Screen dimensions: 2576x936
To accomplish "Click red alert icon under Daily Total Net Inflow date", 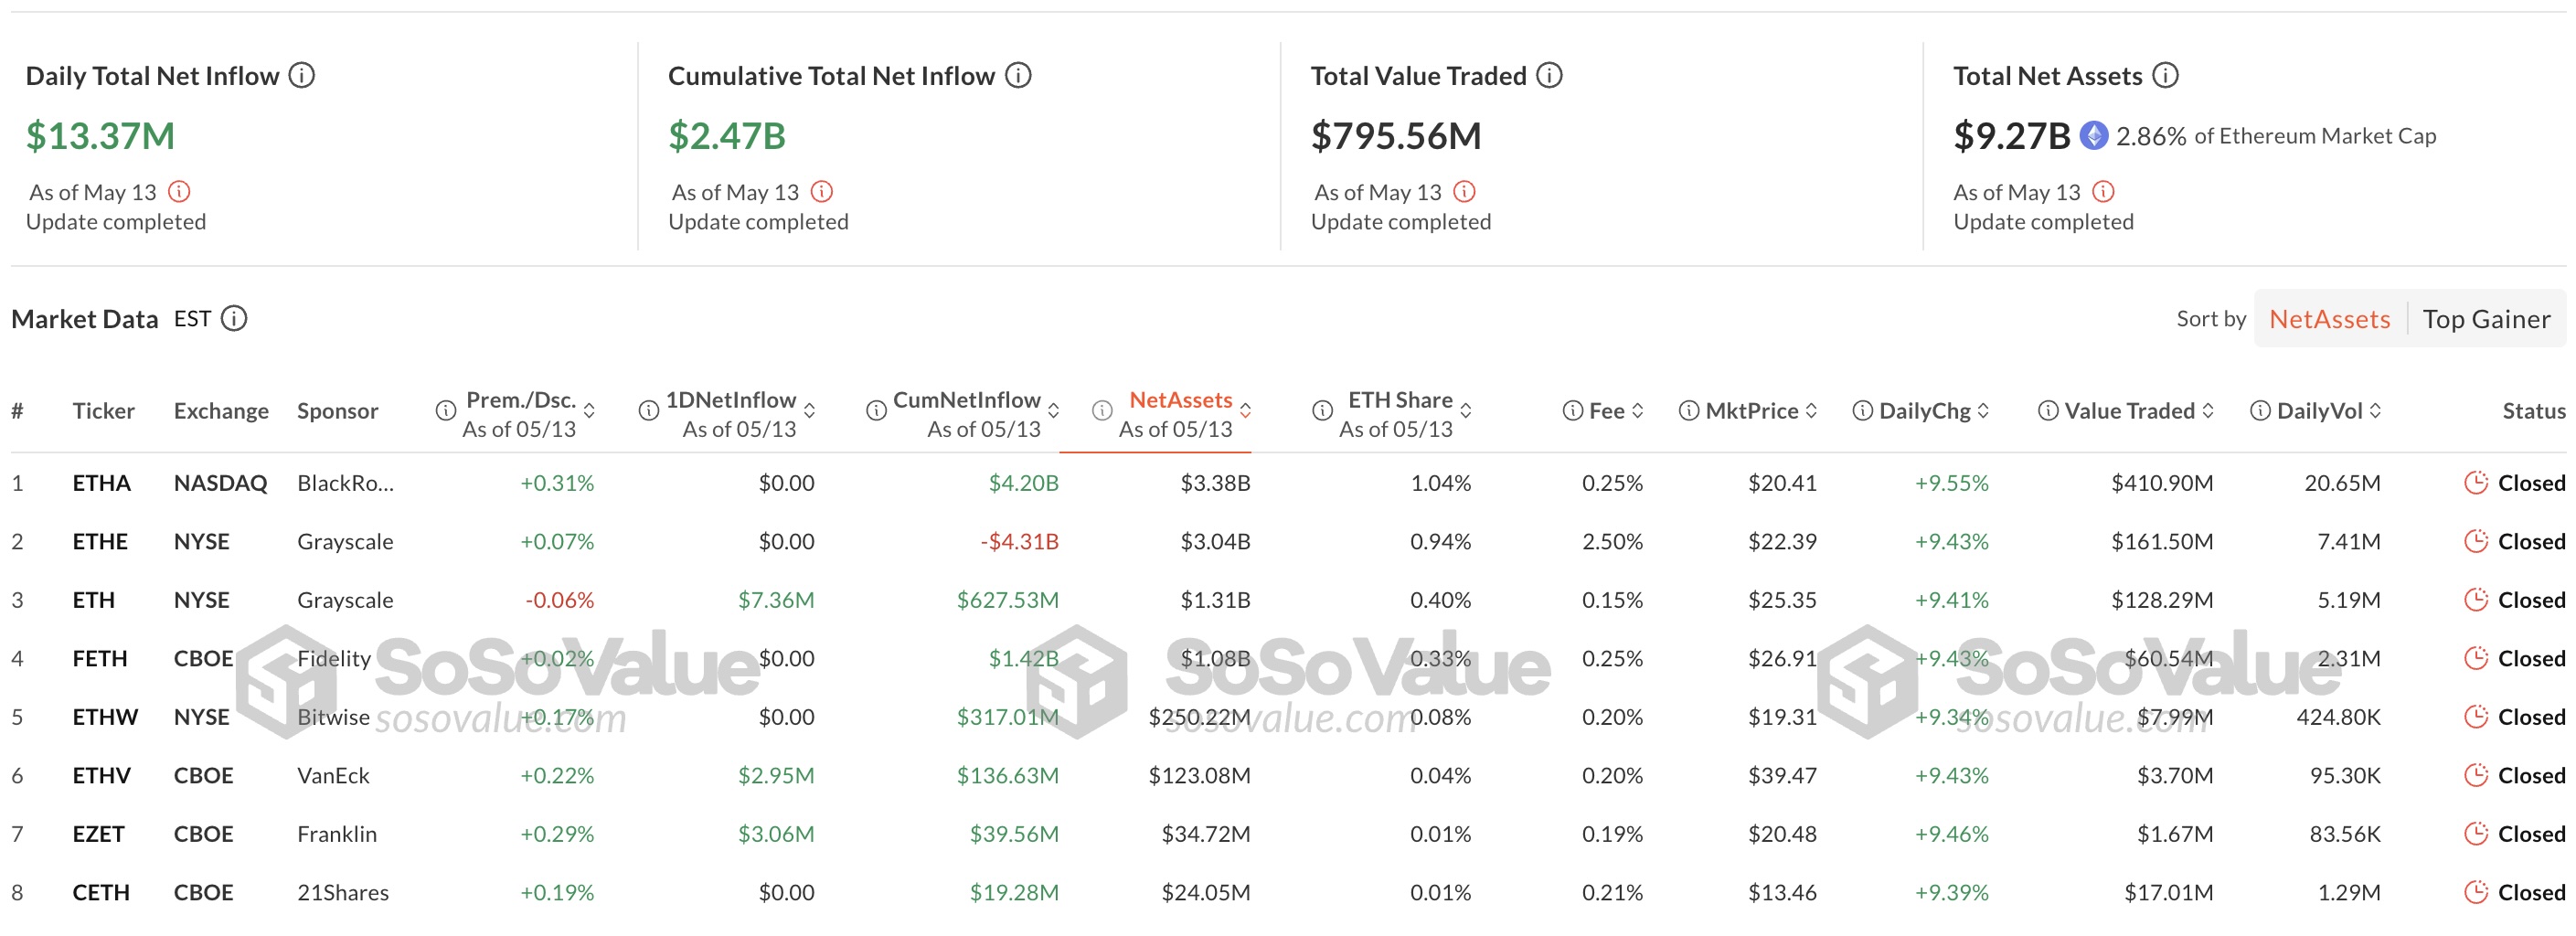I will [179, 191].
